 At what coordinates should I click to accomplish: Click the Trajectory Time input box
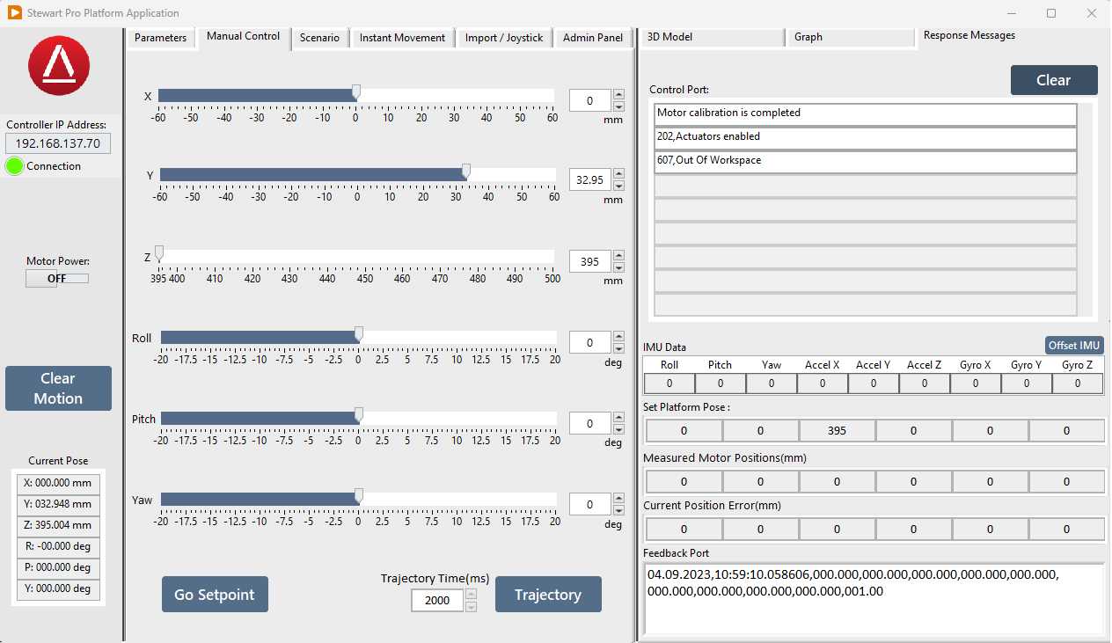click(x=437, y=600)
